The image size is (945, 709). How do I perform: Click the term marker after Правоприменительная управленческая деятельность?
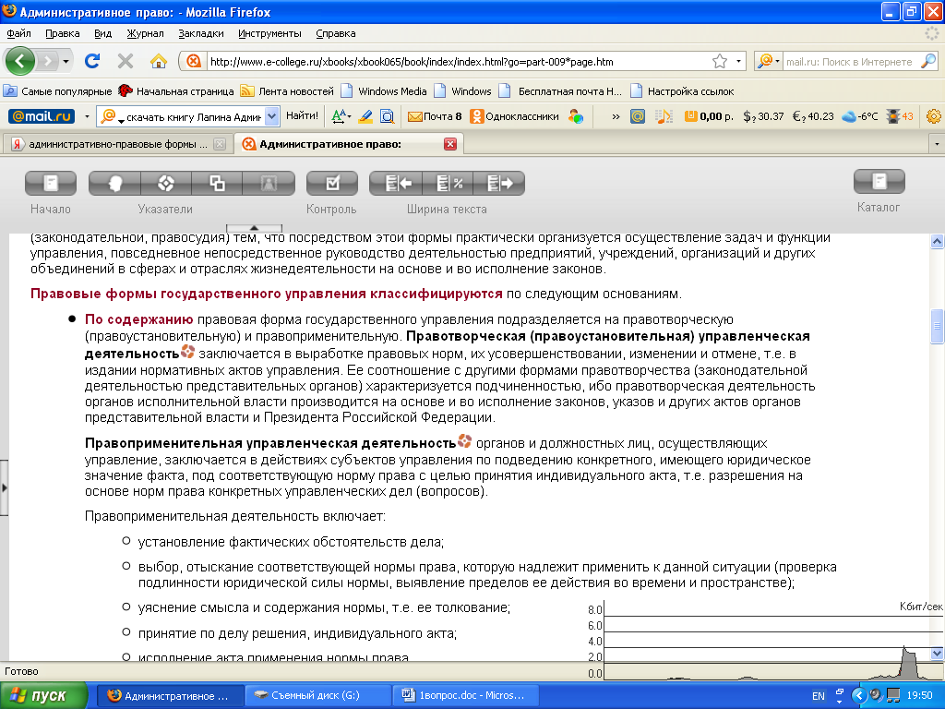pyautogui.click(x=465, y=440)
